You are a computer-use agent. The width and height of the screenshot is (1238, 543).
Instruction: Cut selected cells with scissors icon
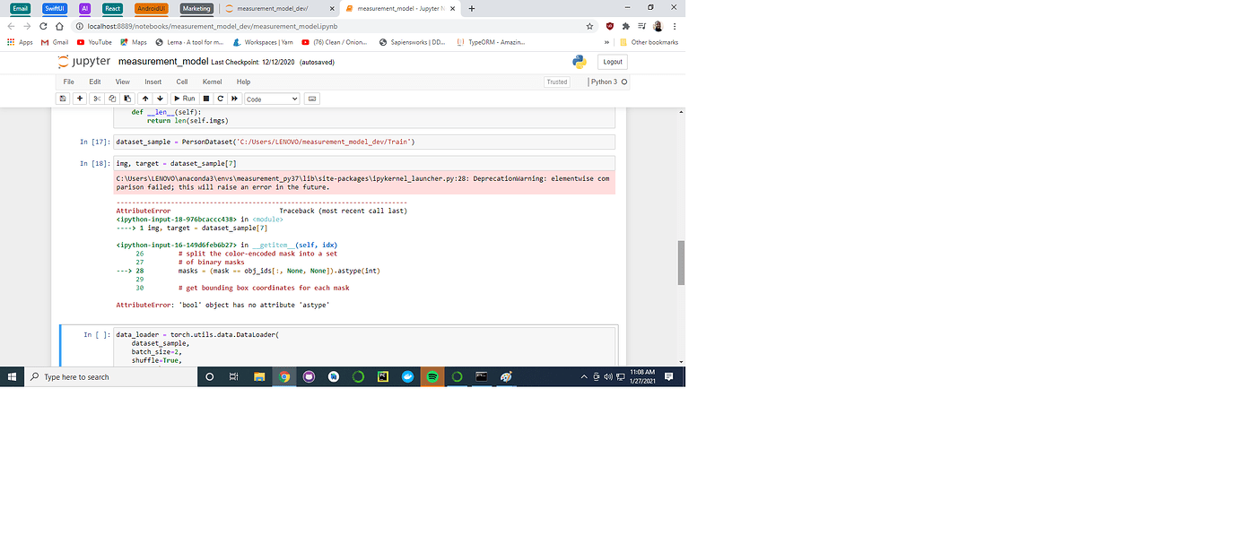[97, 99]
